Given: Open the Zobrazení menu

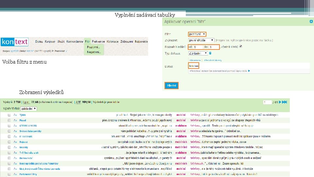Looking at the screenshot, I should (x=127, y=42).
